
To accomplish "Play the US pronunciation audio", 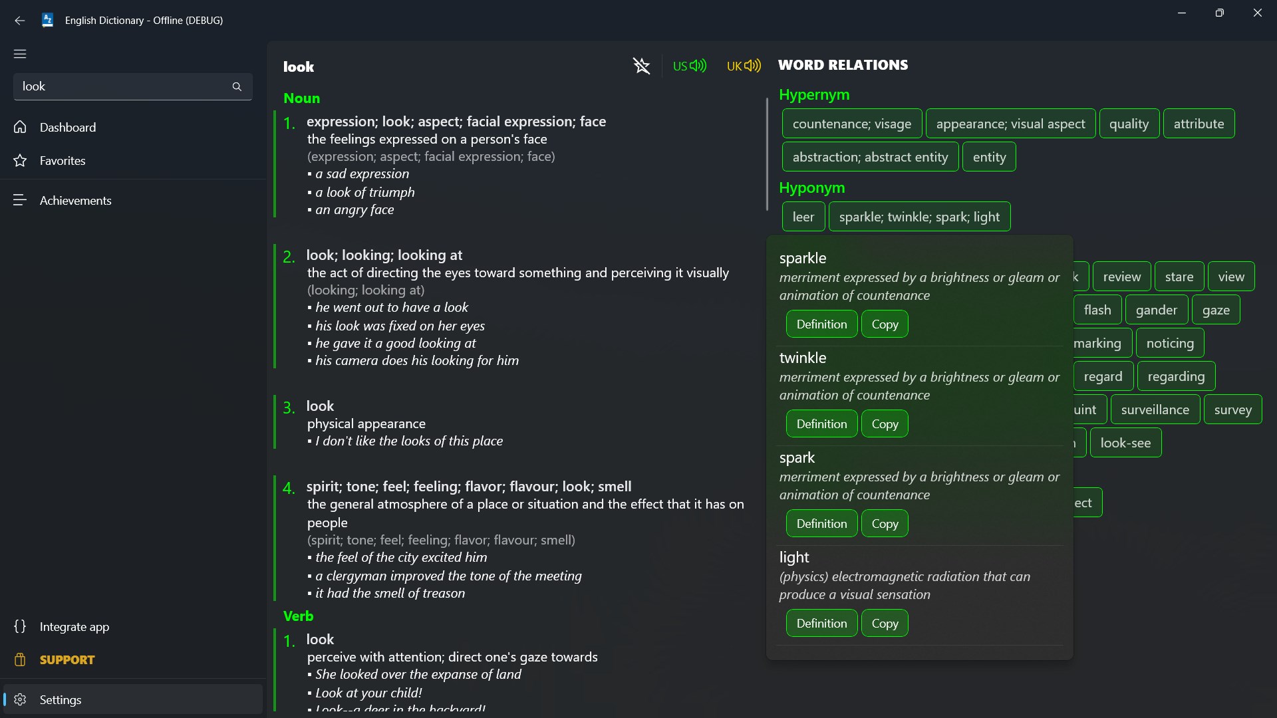I will [x=689, y=66].
